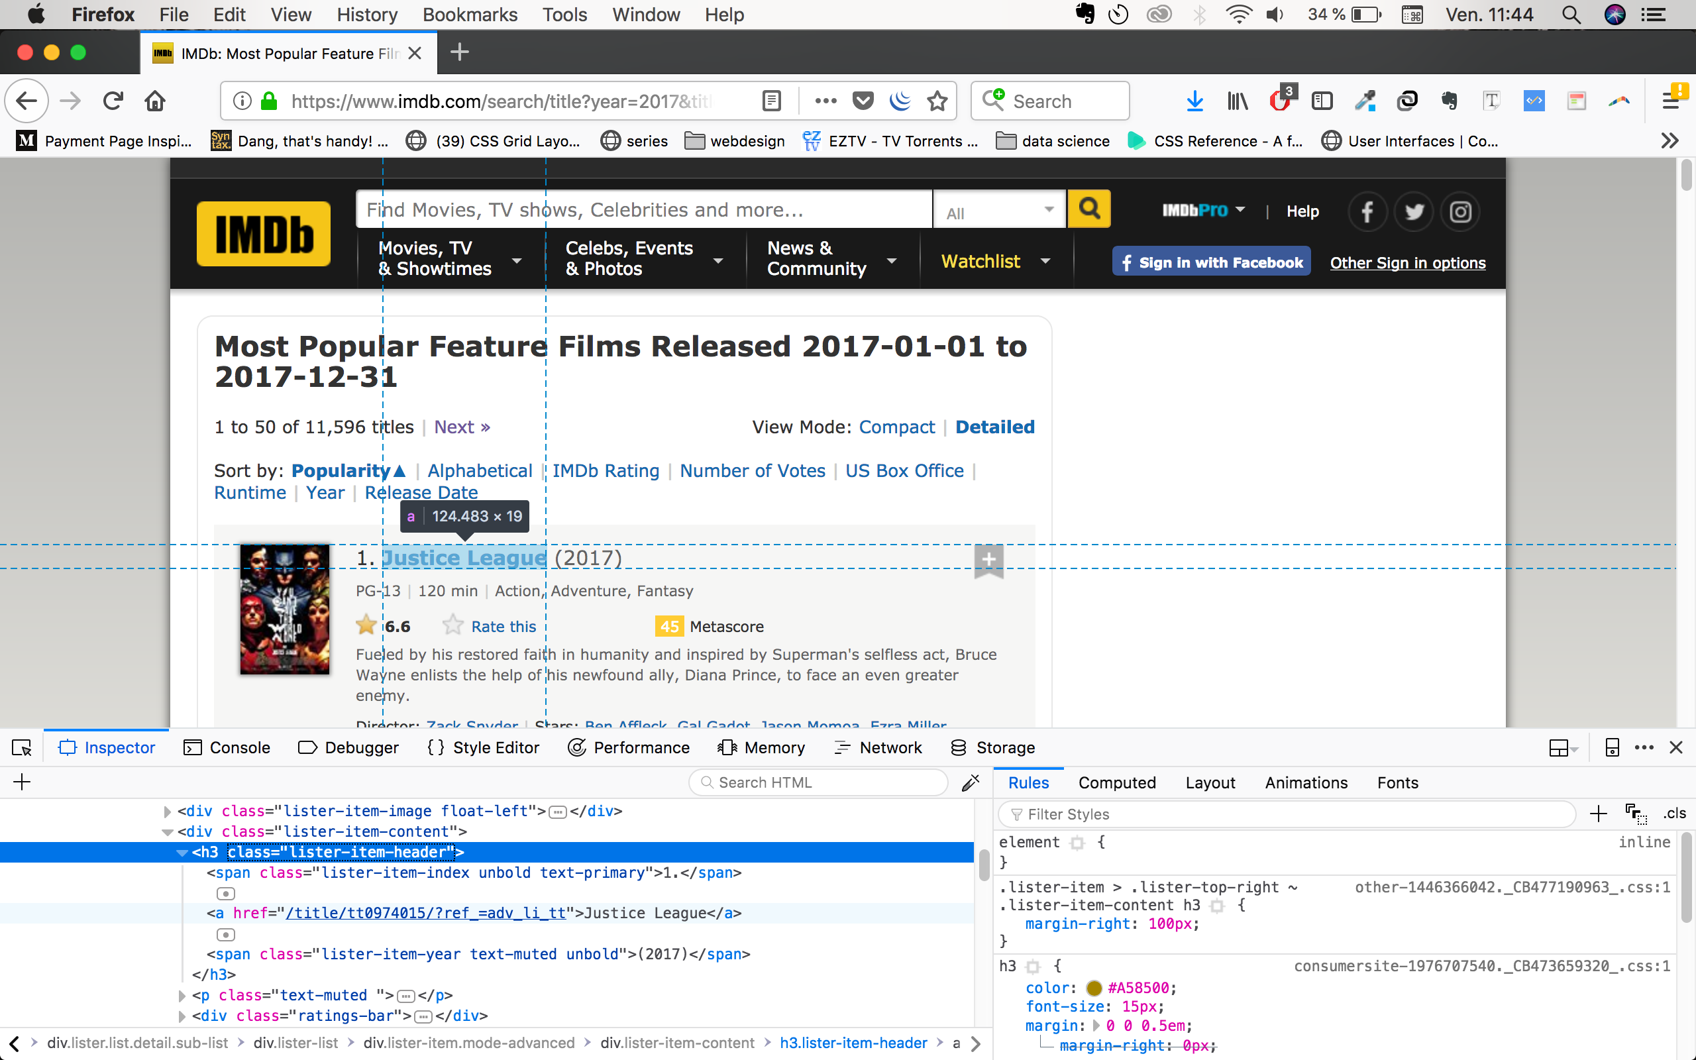Open the Firefox Library icon
Screen dimensions: 1696x1060
(1238, 101)
